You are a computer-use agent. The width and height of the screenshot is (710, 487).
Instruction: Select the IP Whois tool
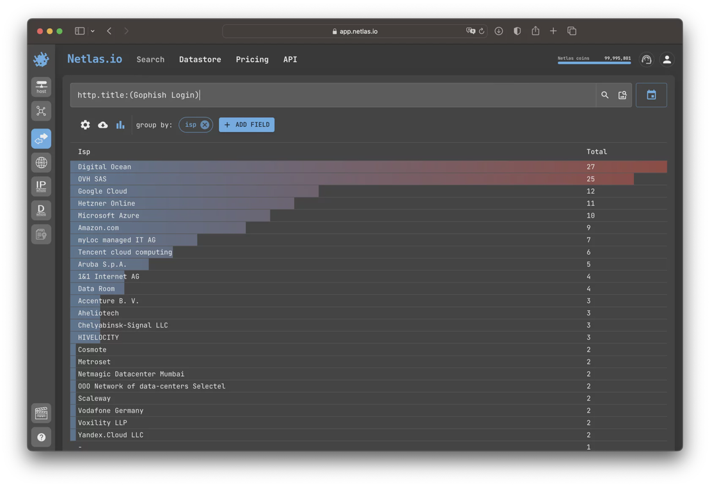[41, 186]
